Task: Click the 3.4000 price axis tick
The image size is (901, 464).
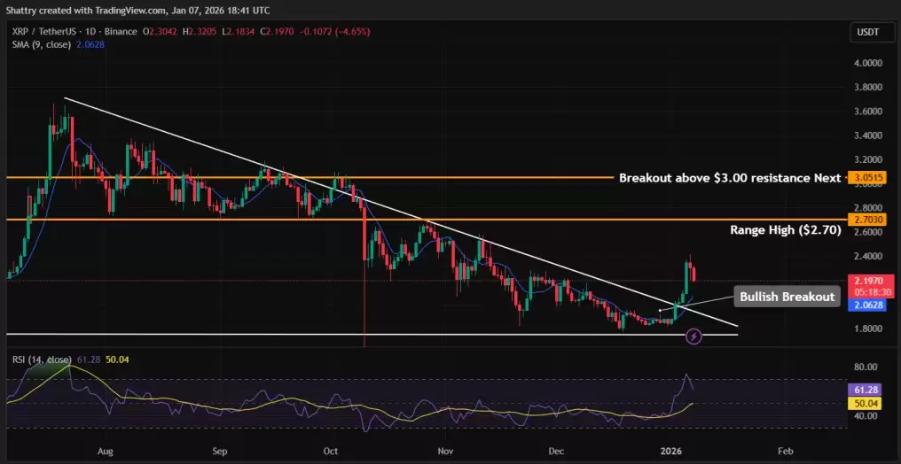Action: (867, 136)
